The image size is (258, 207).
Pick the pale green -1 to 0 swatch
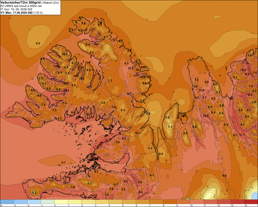[47, 202]
